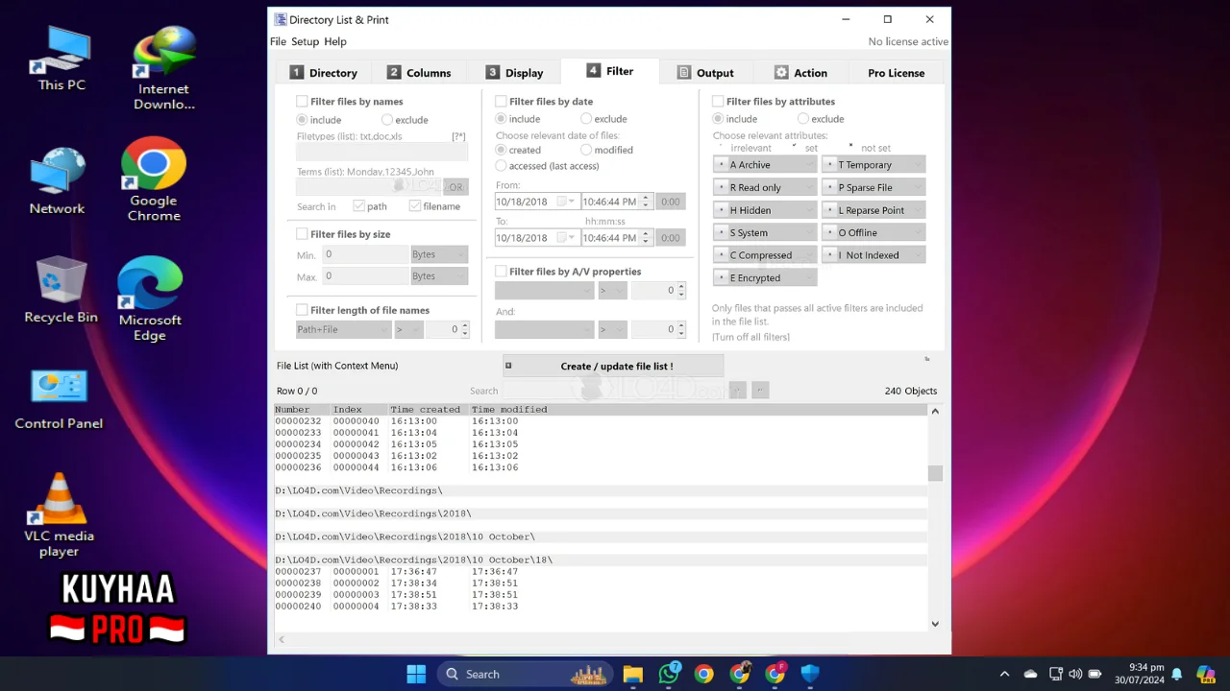Open first A/V property dropdown

(x=544, y=290)
